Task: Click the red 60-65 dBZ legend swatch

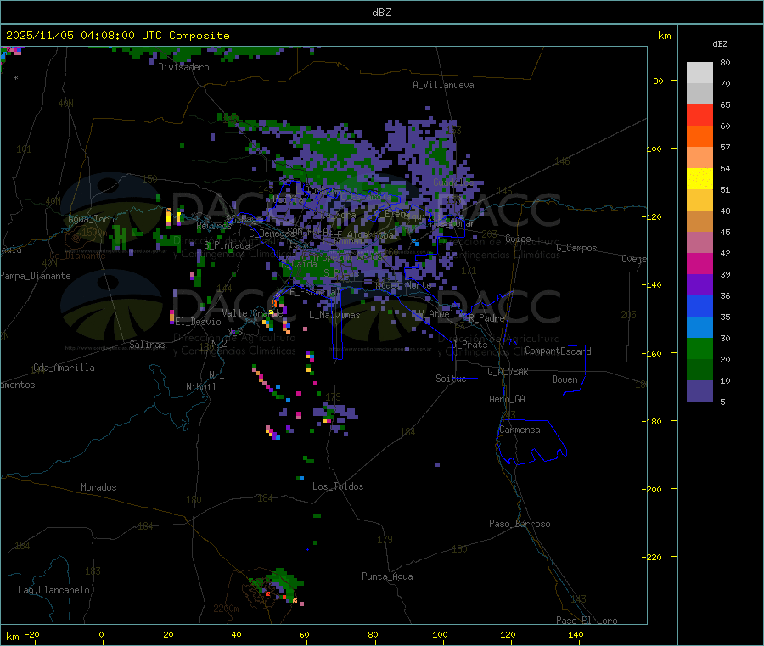Action: [699, 115]
